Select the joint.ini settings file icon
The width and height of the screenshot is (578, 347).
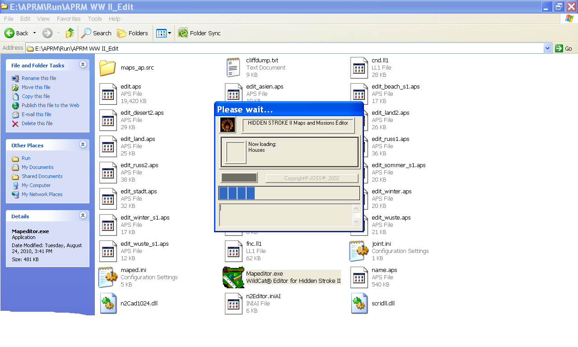[359, 251]
